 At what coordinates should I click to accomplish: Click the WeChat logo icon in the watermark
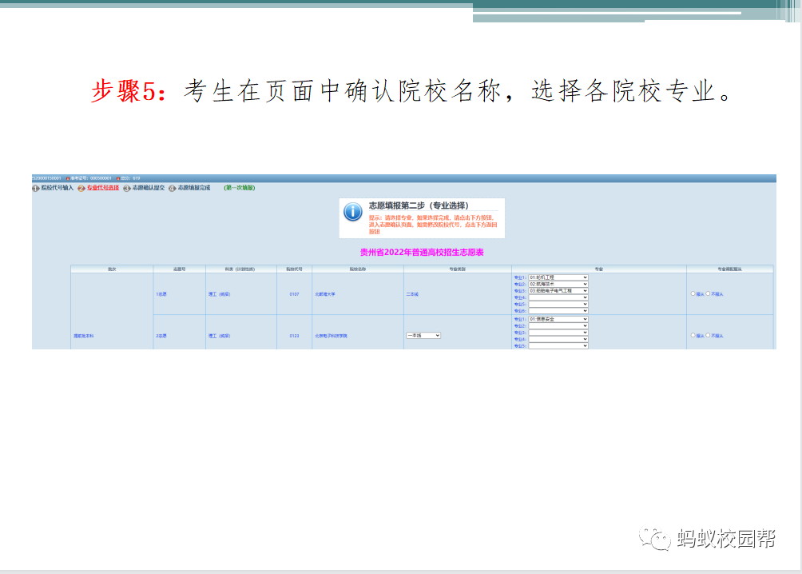[657, 540]
